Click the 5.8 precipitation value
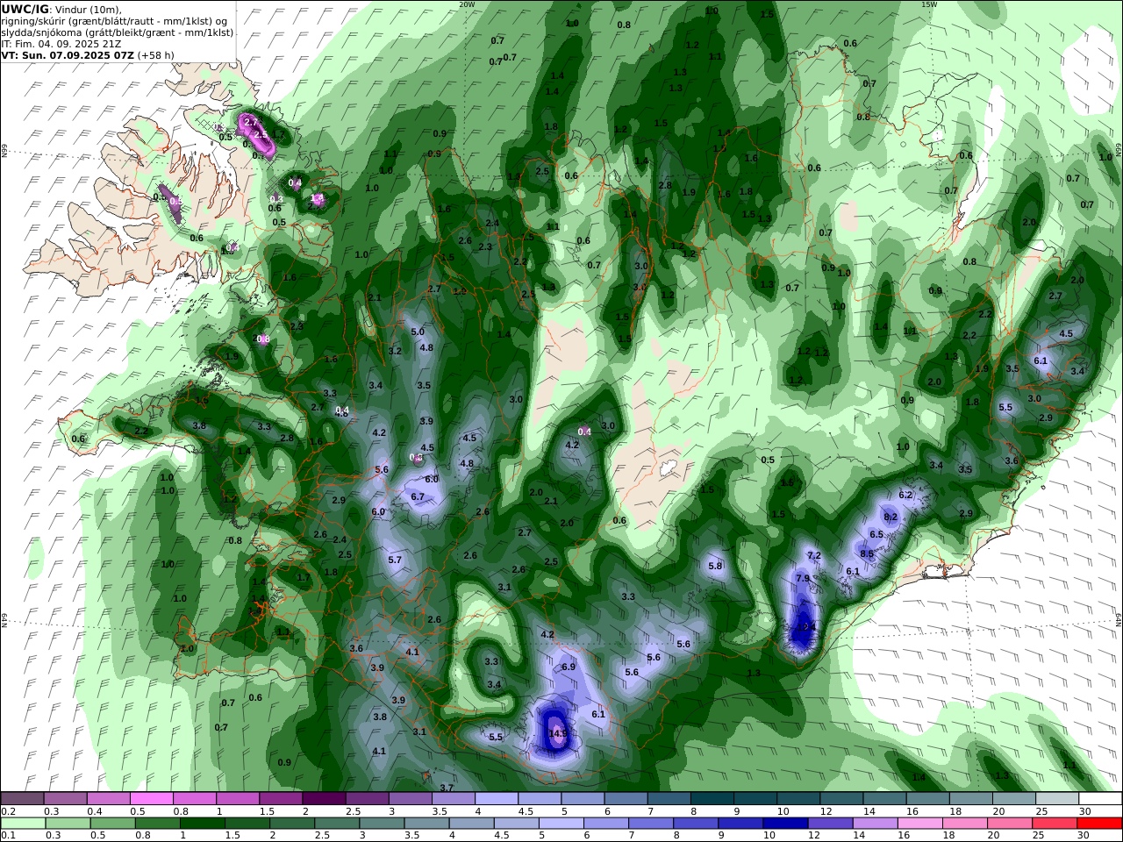 pos(715,567)
